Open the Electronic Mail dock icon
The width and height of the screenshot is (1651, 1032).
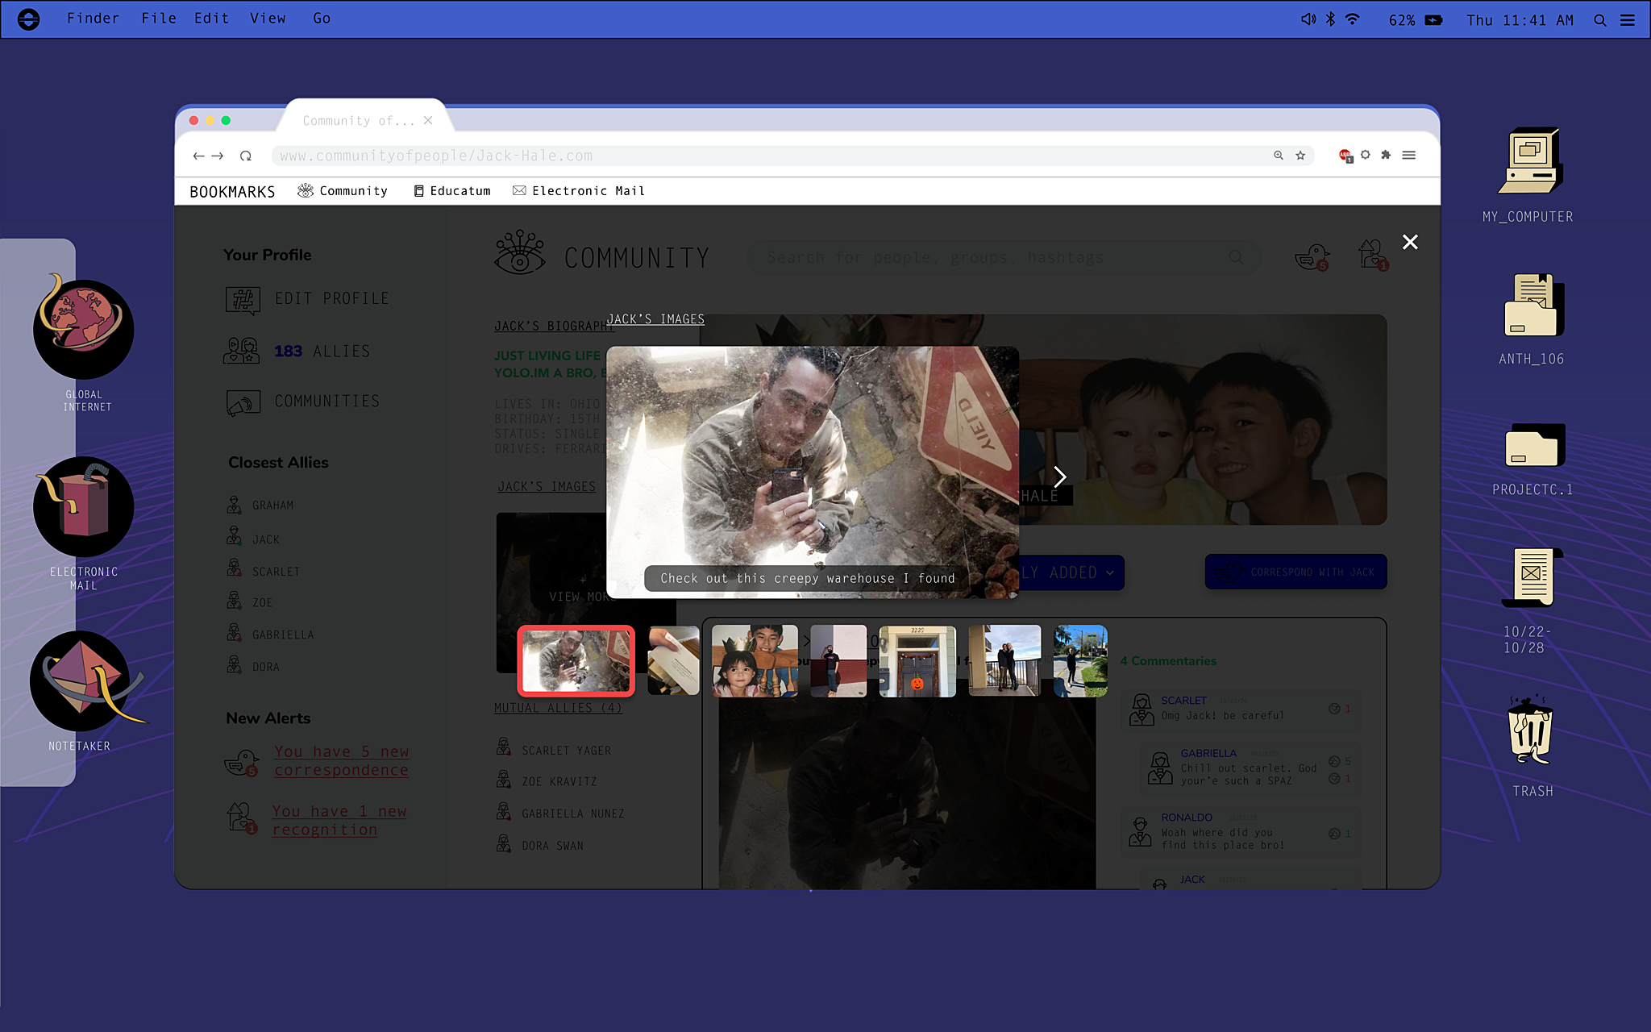click(x=83, y=506)
